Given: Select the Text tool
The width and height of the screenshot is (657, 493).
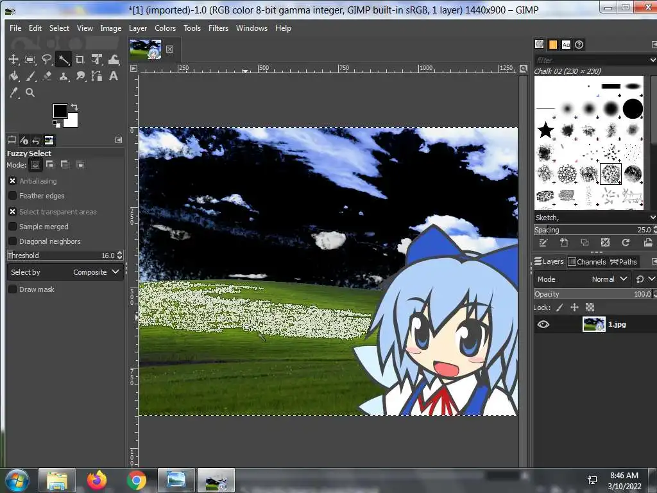Looking at the screenshot, I should pos(114,76).
